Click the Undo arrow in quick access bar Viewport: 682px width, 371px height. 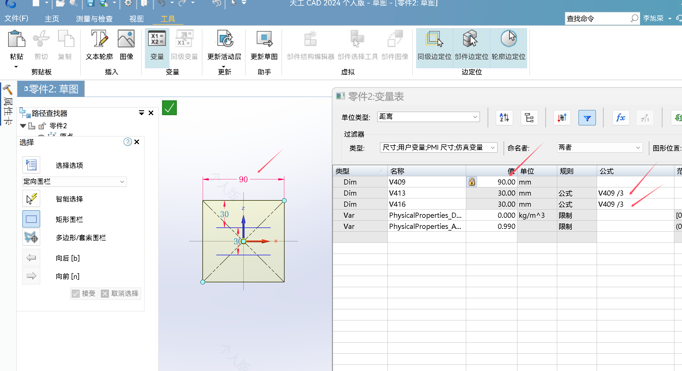tap(162, 3)
